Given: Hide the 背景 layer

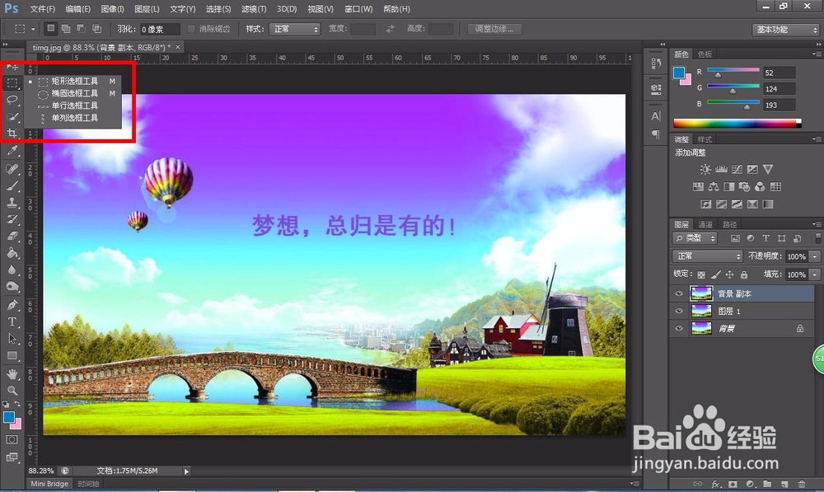Looking at the screenshot, I should [x=679, y=329].
